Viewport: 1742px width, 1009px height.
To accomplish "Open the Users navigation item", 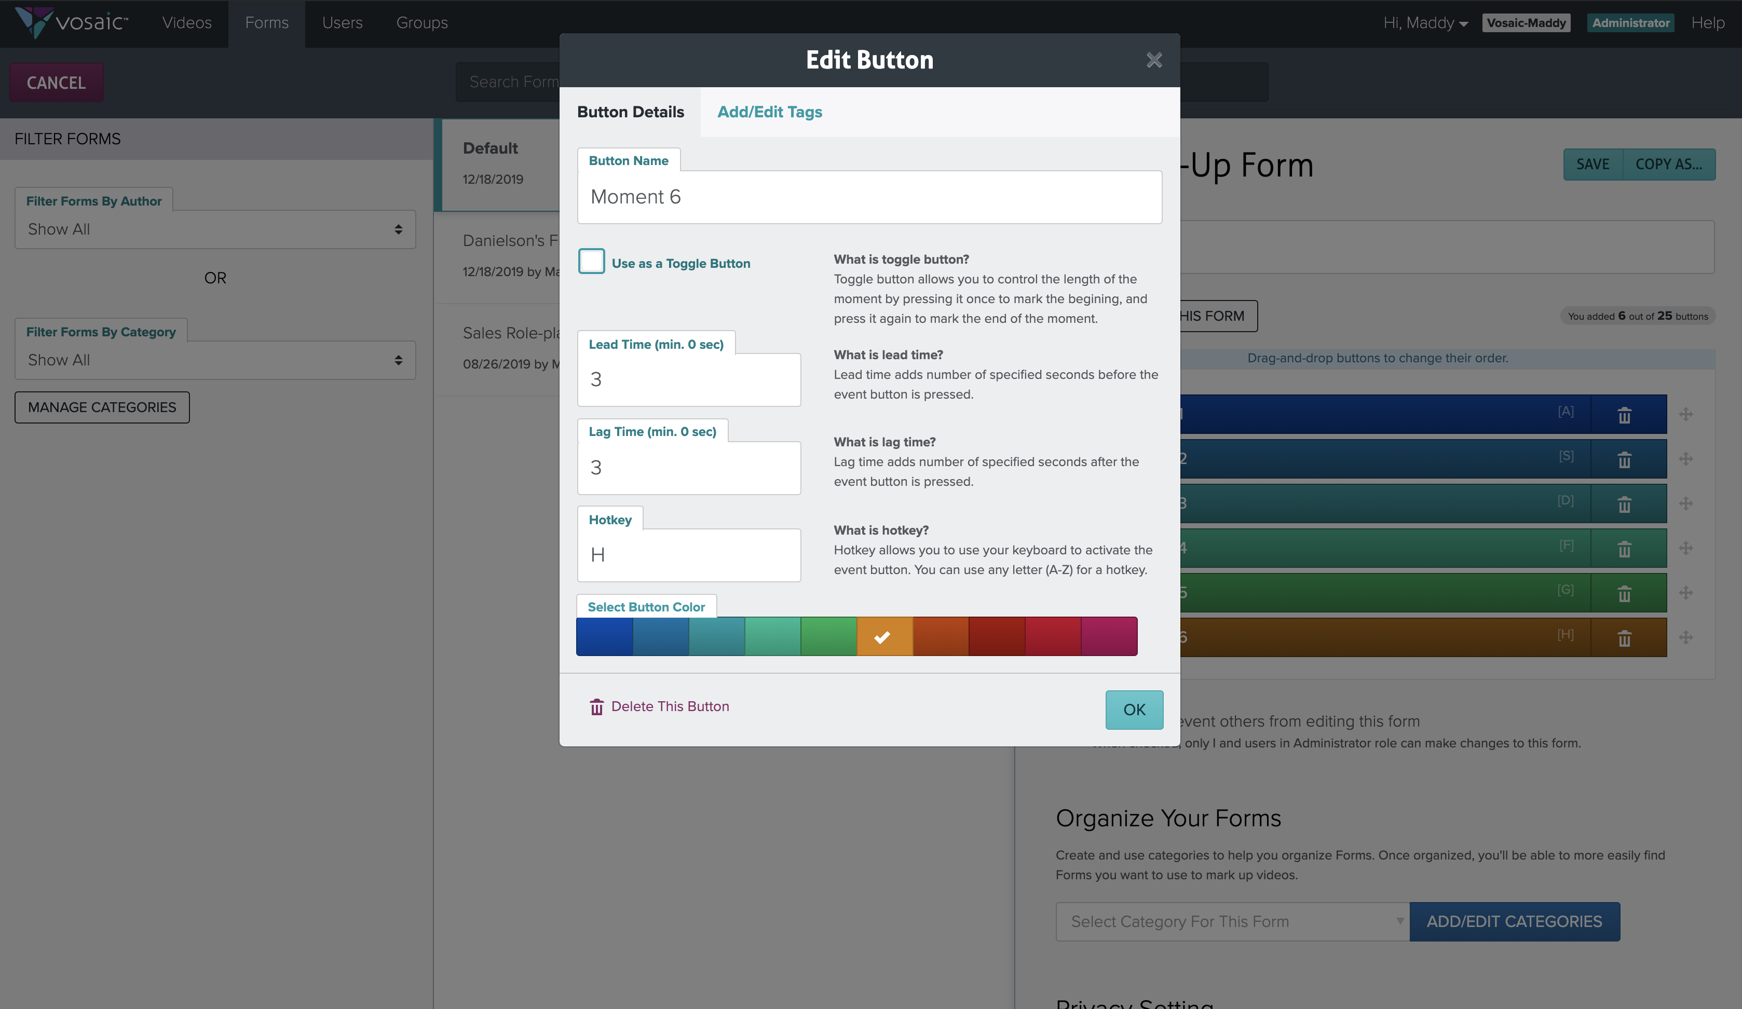I will click(342, 23).
